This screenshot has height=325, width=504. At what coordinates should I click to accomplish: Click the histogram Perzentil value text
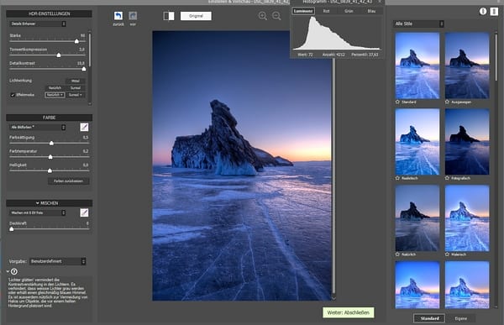365,55
